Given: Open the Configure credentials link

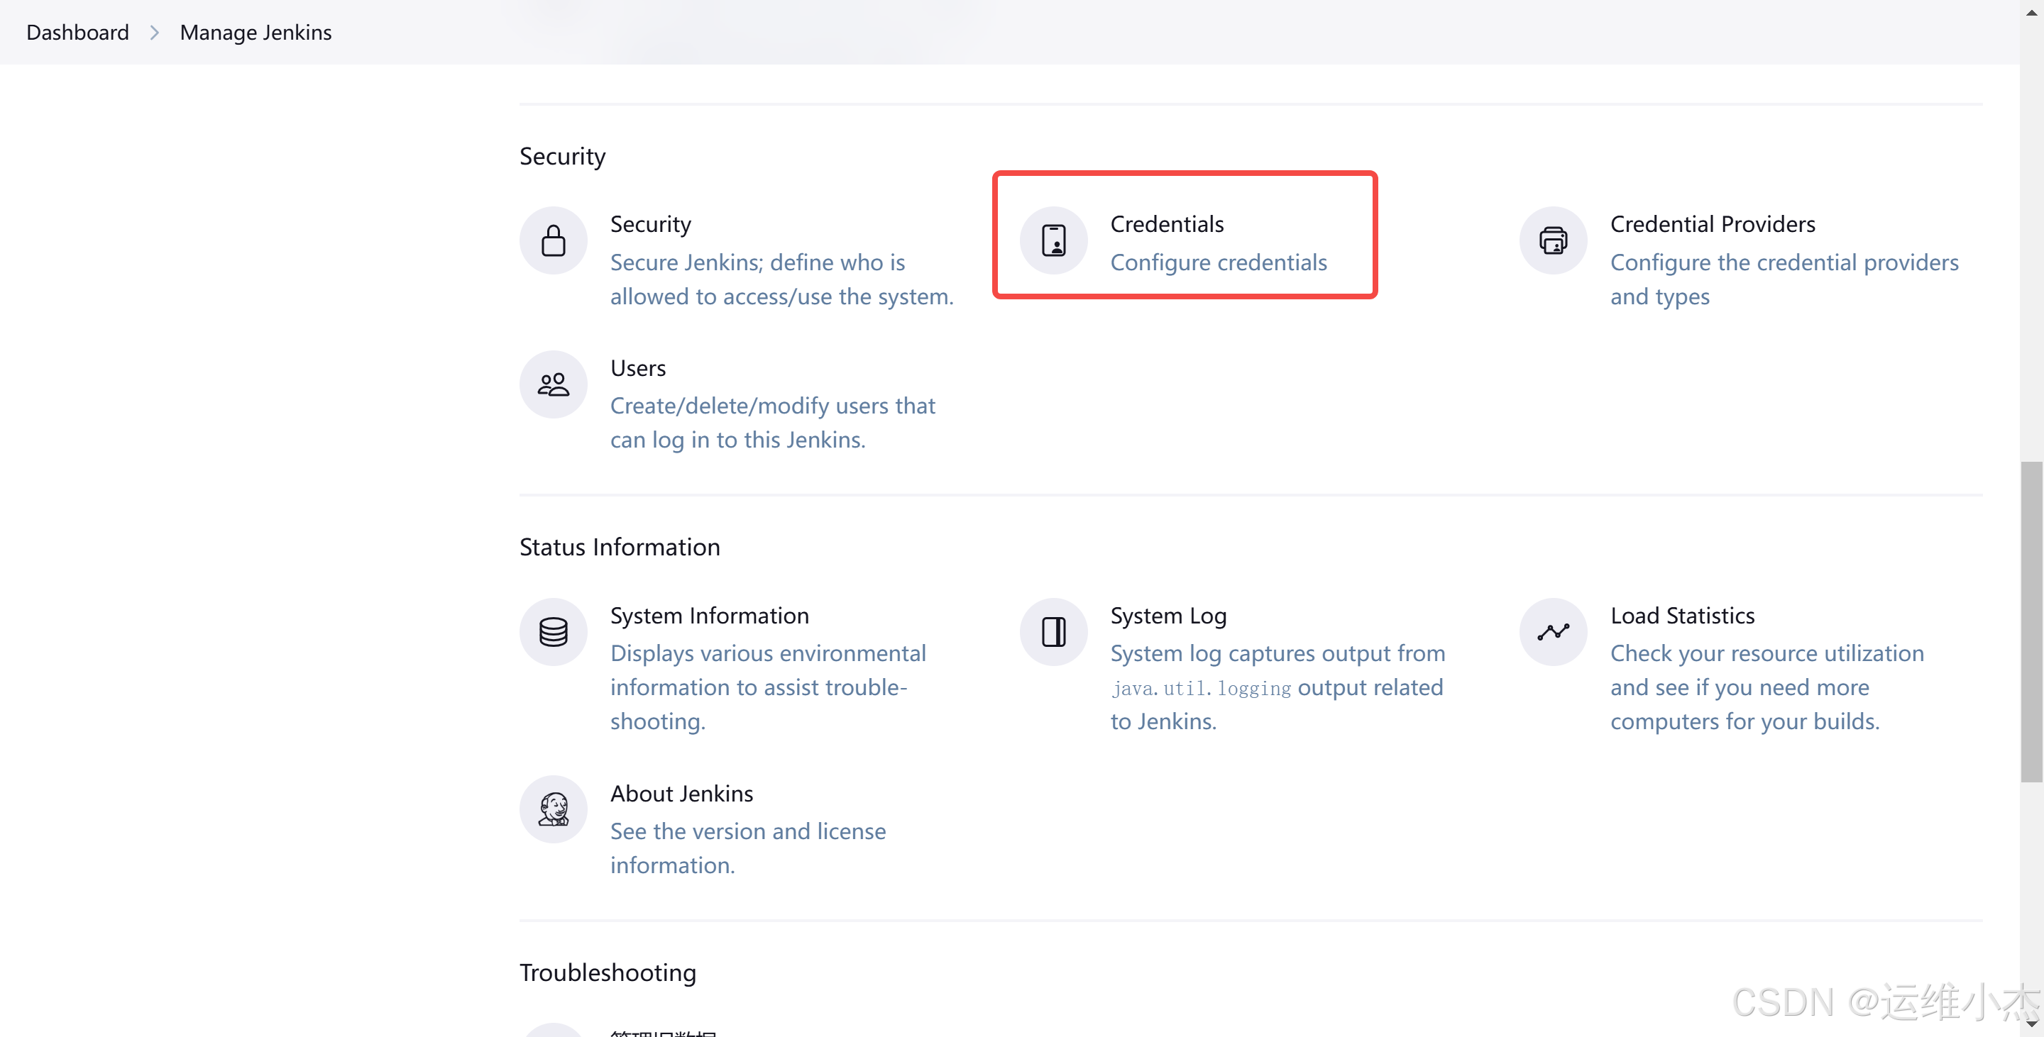Looking at the screenshot, I should tap(1218, 262).
